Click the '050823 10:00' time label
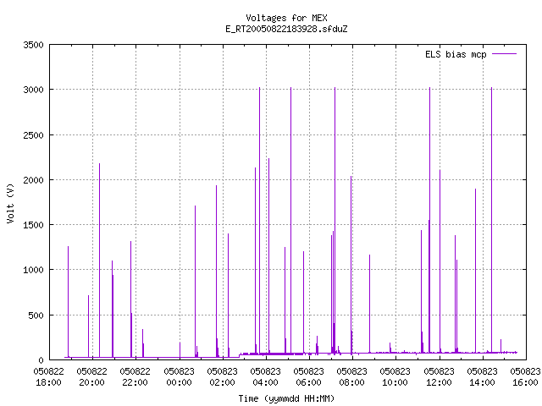 (395, 377)
